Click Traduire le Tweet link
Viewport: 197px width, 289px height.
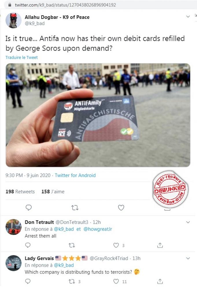click(22, 57)
